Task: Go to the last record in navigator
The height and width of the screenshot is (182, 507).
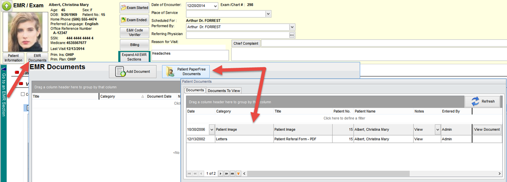Action: pos(232,173)
